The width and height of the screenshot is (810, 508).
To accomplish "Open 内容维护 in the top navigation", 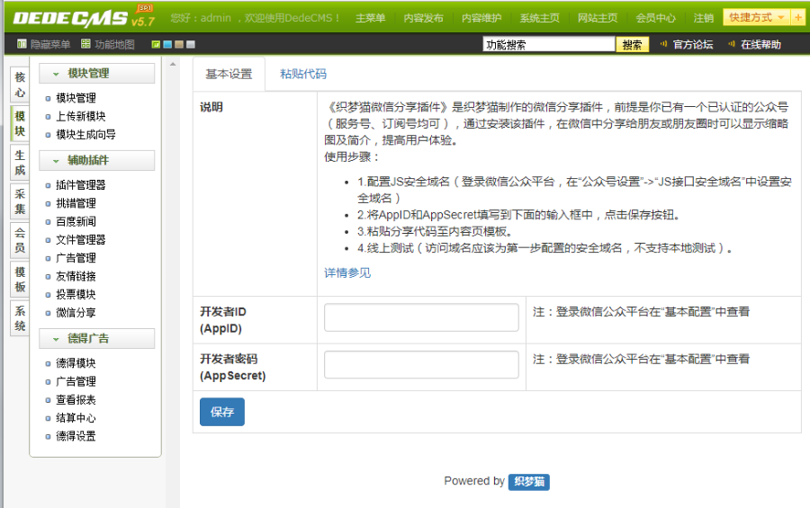I will 481,18.
